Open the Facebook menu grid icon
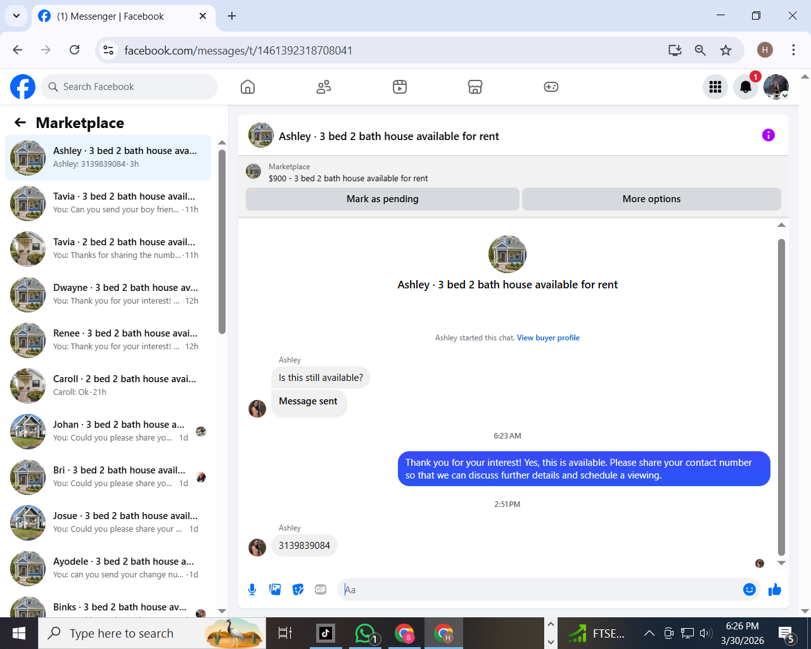This screenshot has width=811, height=649. coord(715,87)
